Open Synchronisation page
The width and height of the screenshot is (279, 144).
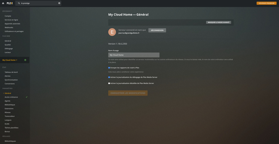(11, 80)
